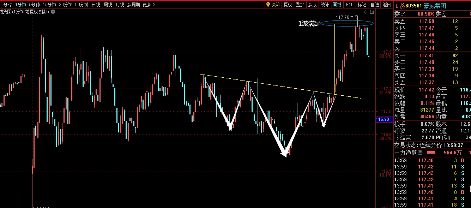The image size is (471, 208).
Task: Open the 多股 multi-stock view
Action: [x=312, y=5]
